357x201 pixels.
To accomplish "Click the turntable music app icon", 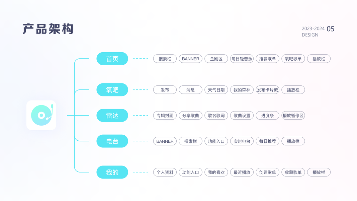I will click(x=41, y=115).
